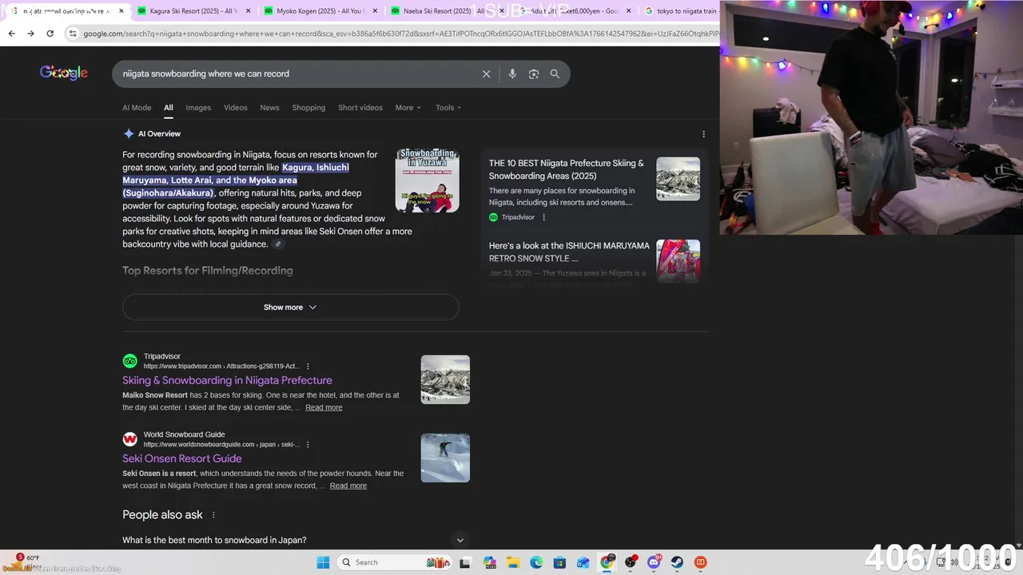Screen dimensions: 1023x575
Task: Expand AI Overview with Show more
Action: [290, 307]
